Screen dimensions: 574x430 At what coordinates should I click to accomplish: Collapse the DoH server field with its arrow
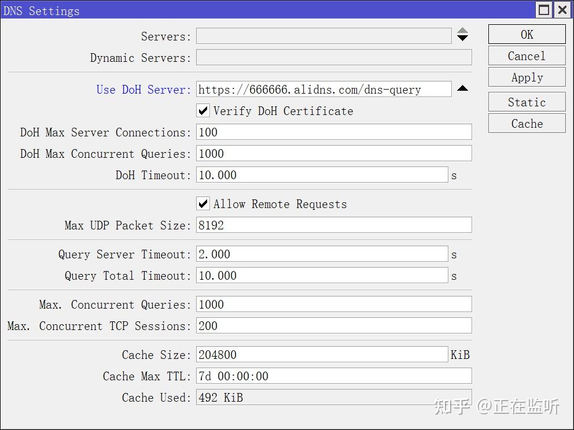click(x=462, y=88)
